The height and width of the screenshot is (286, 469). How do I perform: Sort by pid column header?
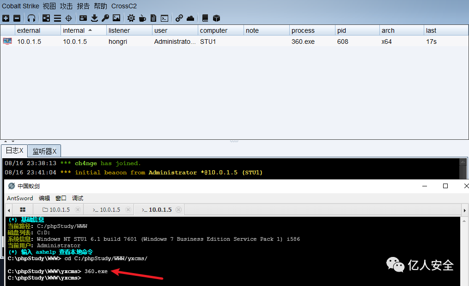[357, 30]
